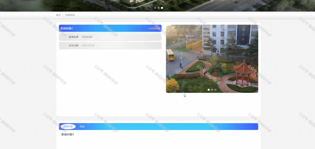Open the 评论 comments tab
This screenshot has width=315, height=149.
point(82,127)
